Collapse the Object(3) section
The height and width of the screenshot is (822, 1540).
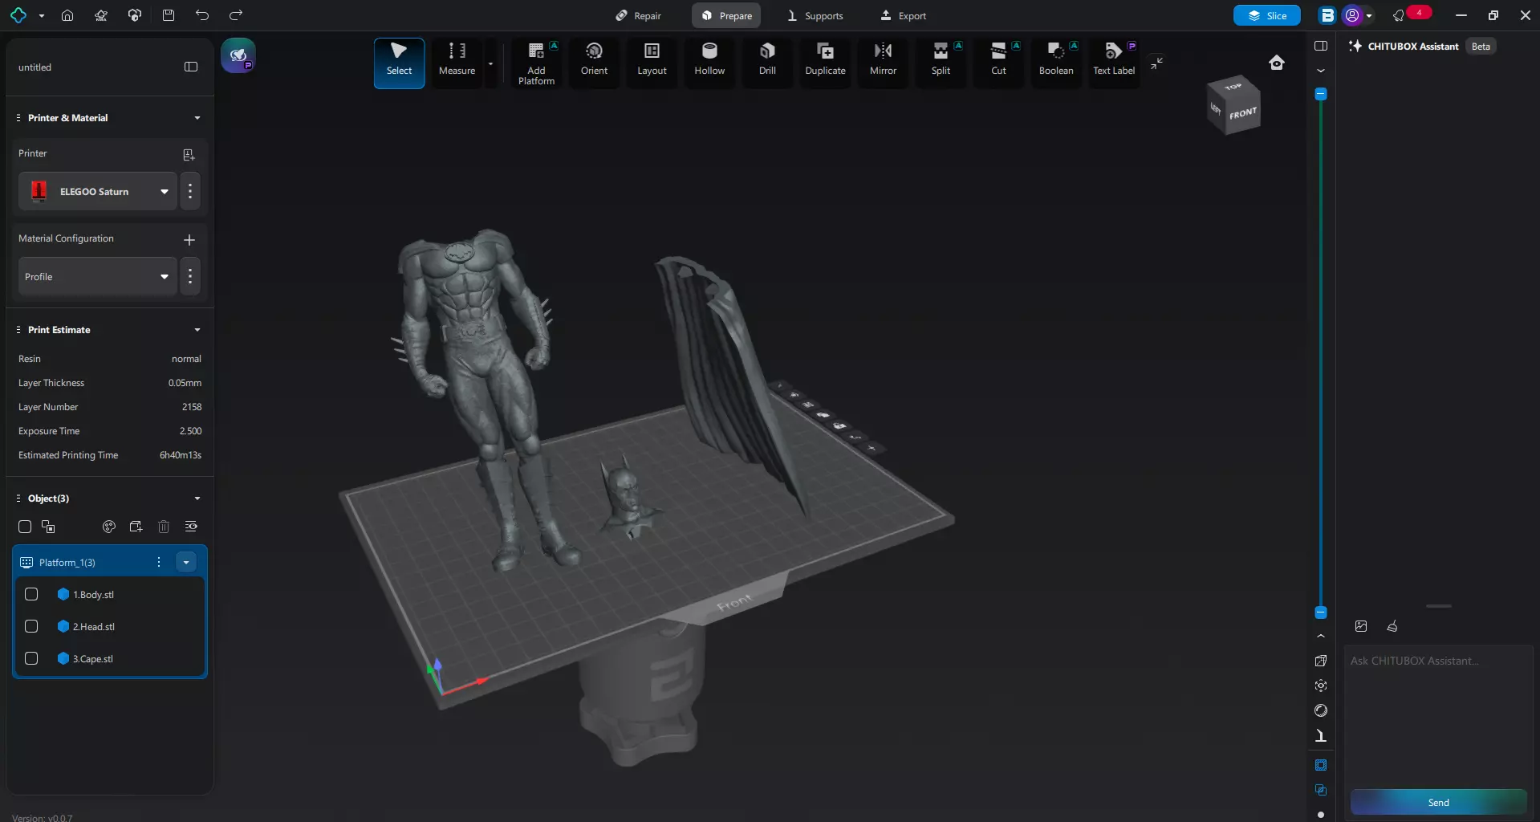[197, 498]
